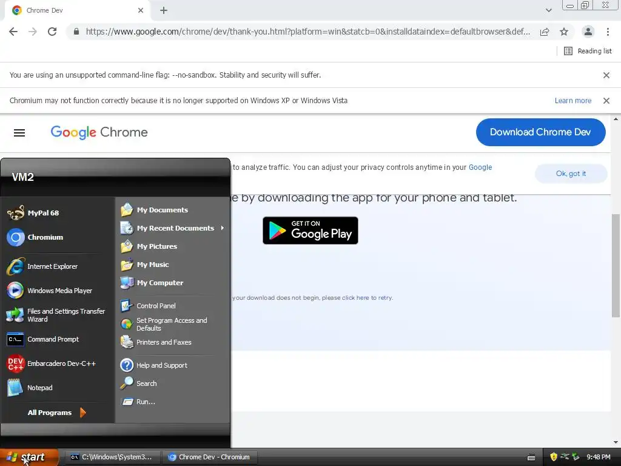This screenshot has height=466, width=621.
Task: Go back in browser
Action: click(13, 32)
